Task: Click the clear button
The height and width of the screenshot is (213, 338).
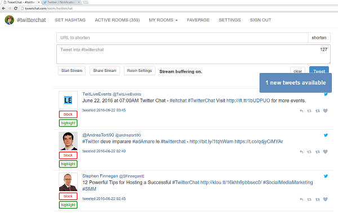Action: [297, 70]
